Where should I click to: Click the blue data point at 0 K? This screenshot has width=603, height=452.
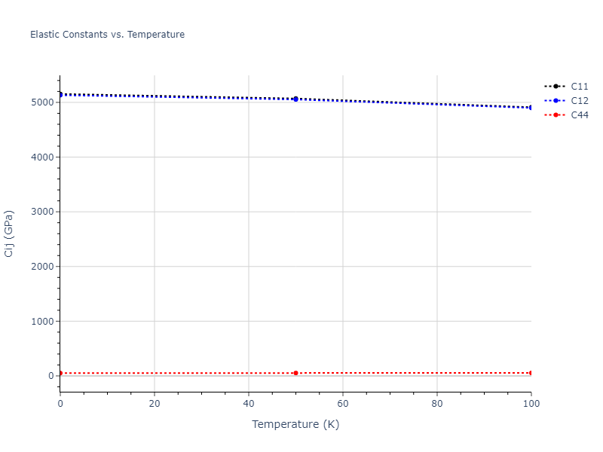point(61,94)
